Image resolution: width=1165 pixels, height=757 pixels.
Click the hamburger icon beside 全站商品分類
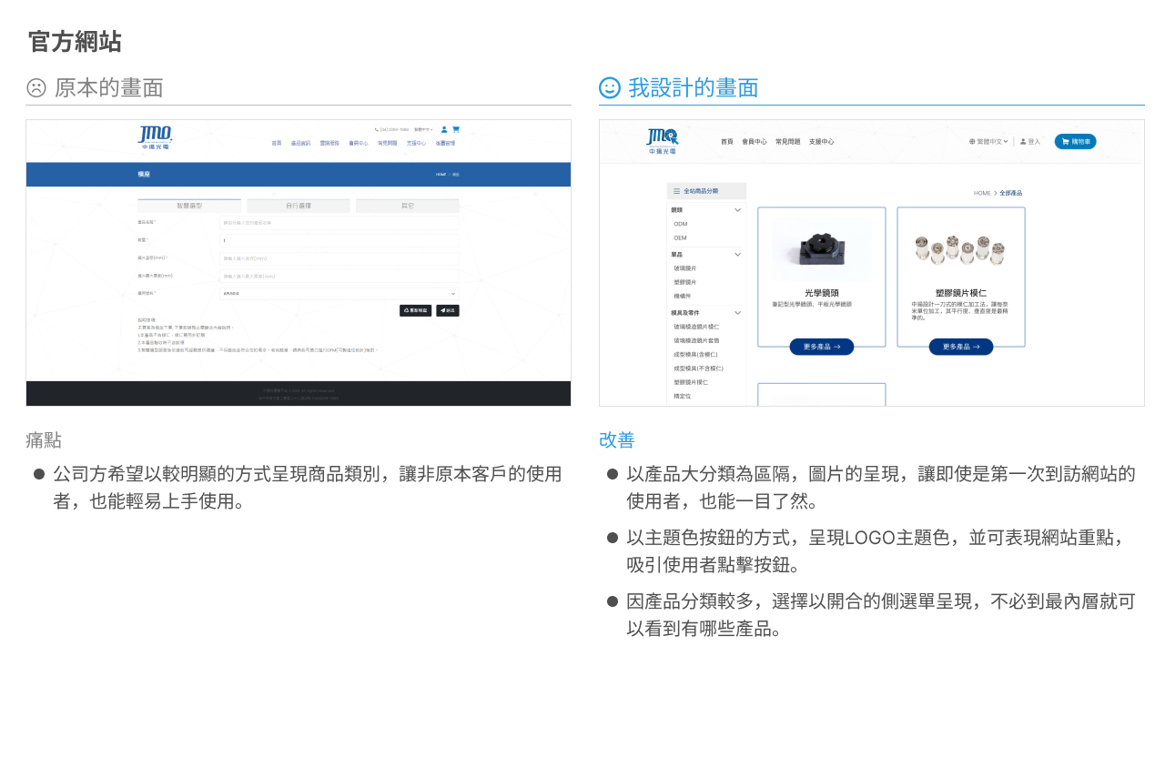coord(675,191)
